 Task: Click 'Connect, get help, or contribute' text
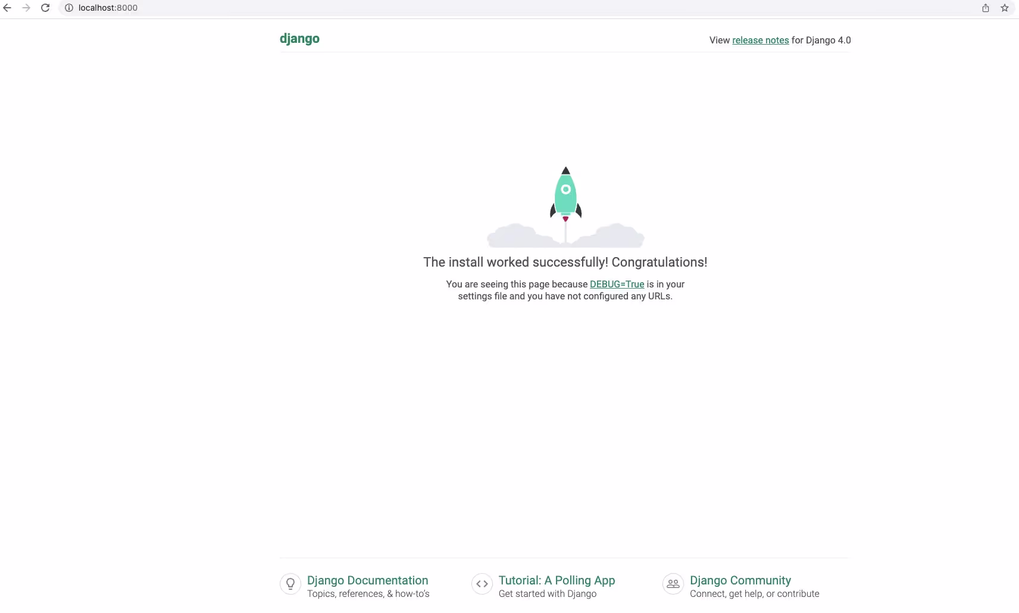click(x=754, y=593)
